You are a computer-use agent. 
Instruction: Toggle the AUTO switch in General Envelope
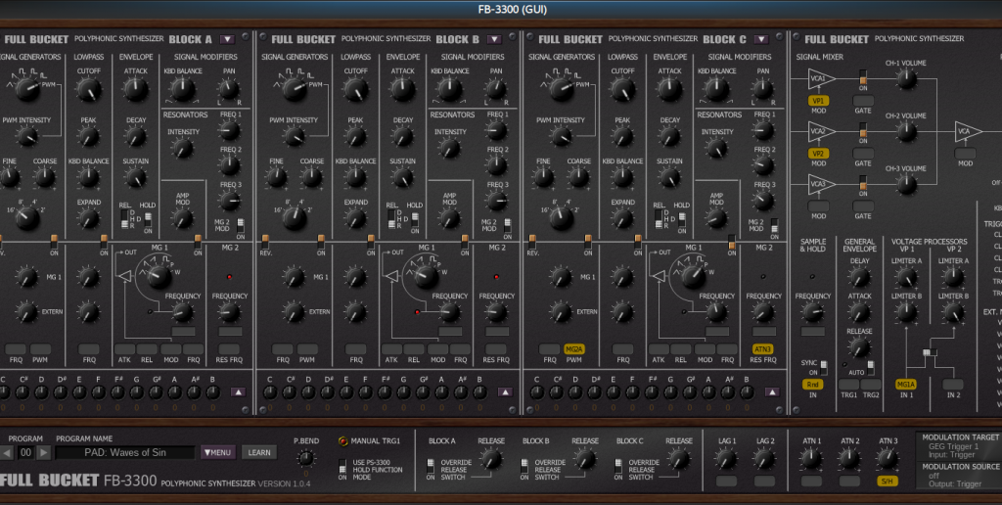click(x=870, y=368)
